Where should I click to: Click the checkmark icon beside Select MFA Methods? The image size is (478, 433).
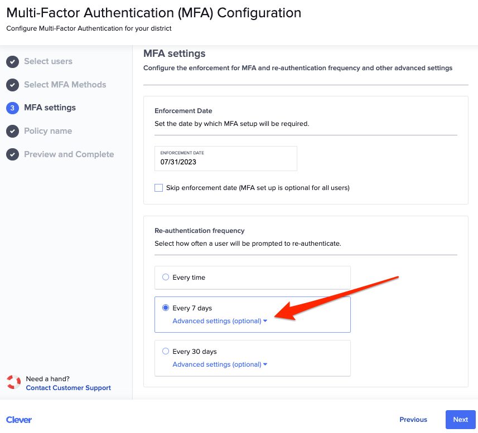click(12, 85)
